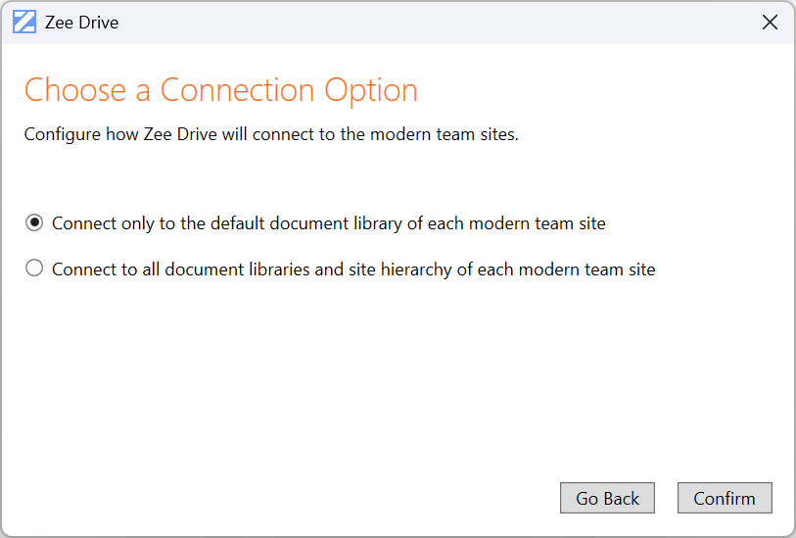Screen dimensions: 796x538
Task: Return to the previous setup step
Action: point(607,498)
